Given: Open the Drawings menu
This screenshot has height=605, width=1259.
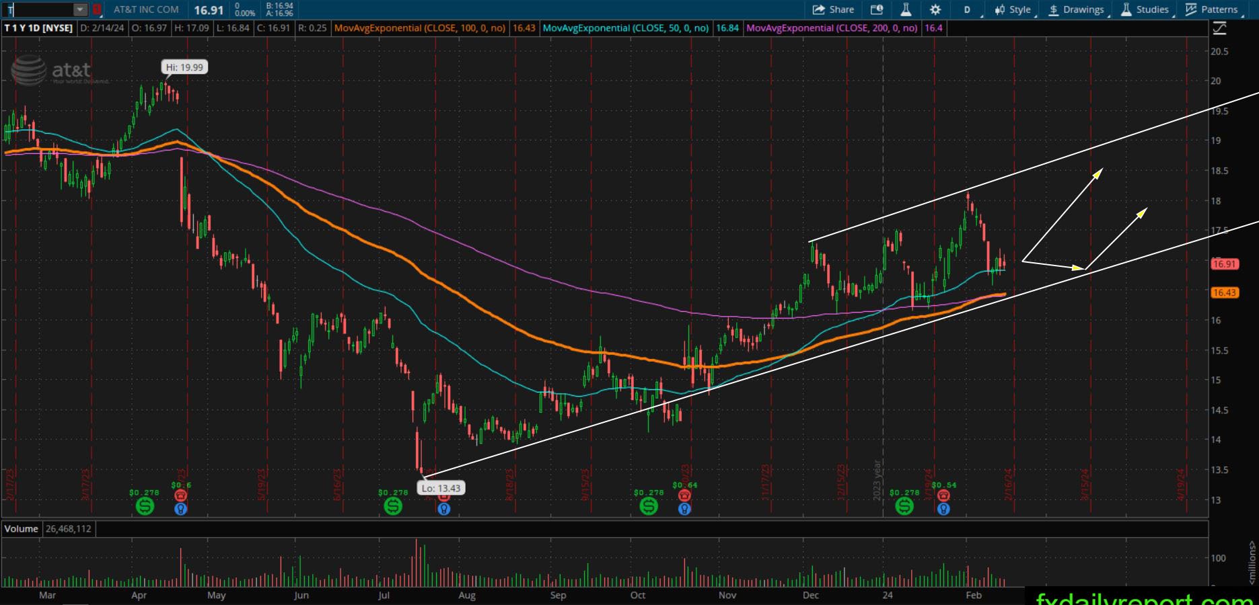Looking at the screenshot, I should pos(1077,9).
